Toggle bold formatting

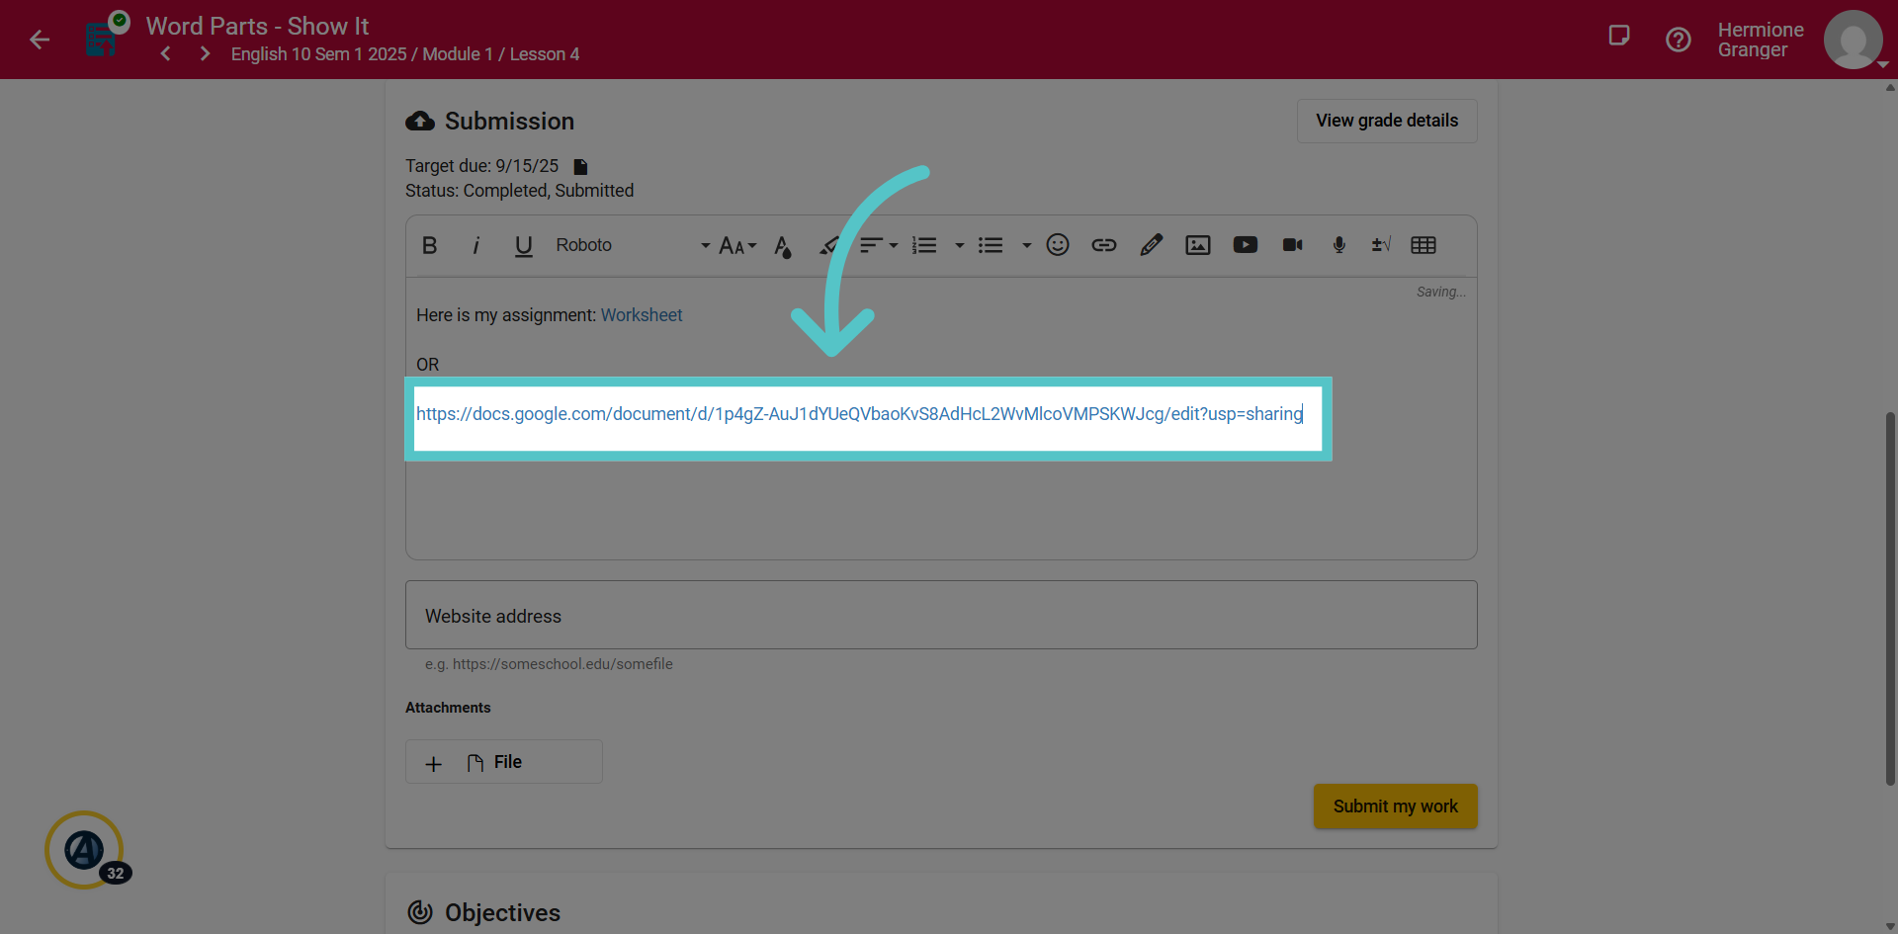429,245
